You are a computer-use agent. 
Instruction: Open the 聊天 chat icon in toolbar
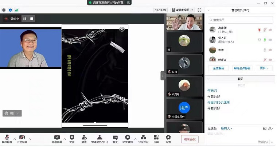(115, 138)
